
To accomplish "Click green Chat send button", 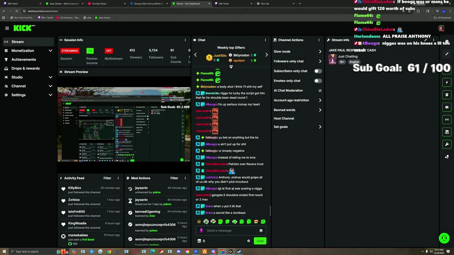I will coord(260,241).
